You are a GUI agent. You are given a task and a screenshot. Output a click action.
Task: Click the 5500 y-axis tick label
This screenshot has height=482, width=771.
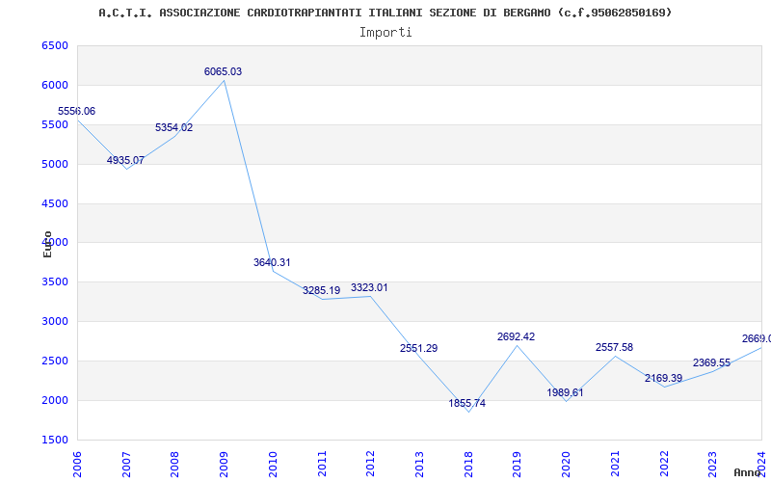pos(54,124)
